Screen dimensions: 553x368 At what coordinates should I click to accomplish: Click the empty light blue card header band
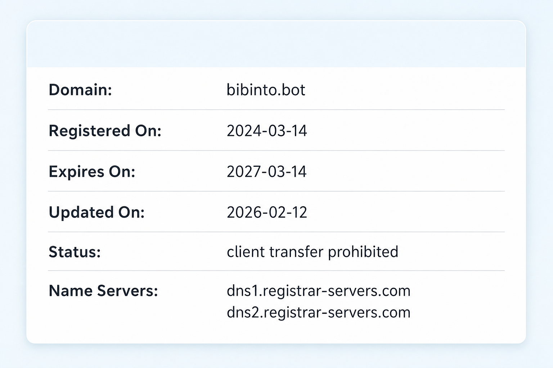tap(276, 44)
